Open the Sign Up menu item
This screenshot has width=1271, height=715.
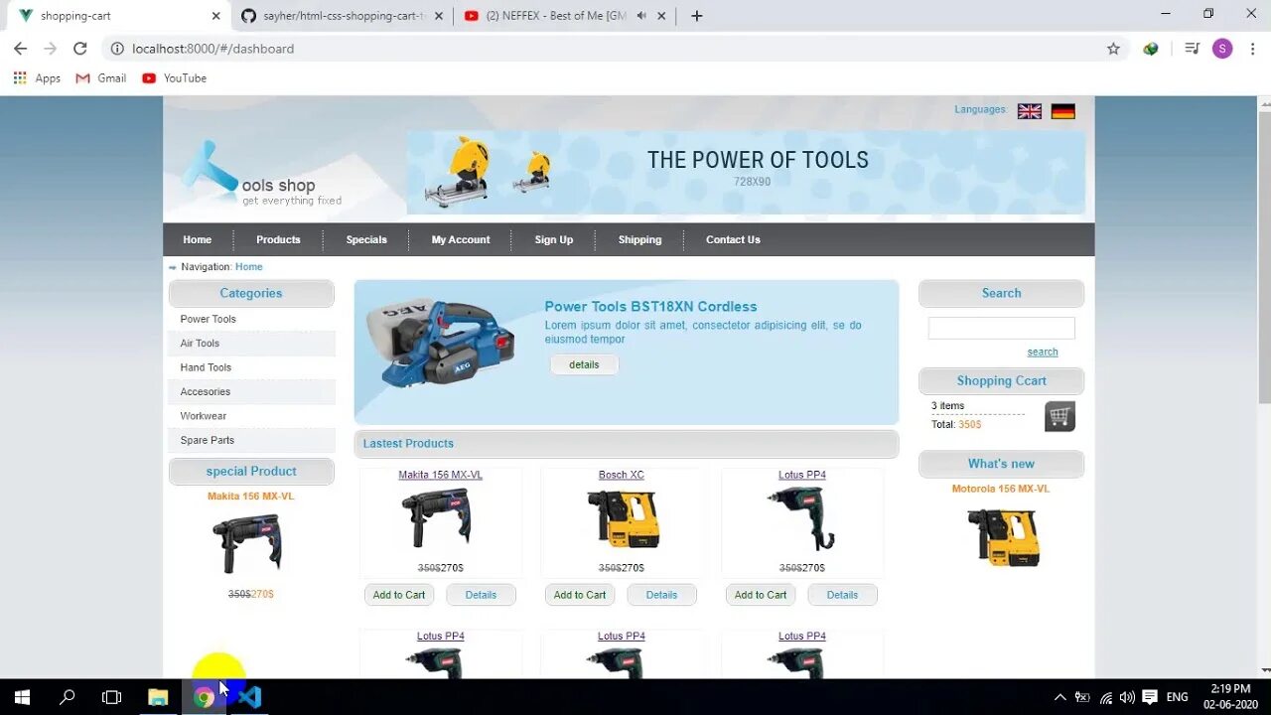click(x=554, y=239)
